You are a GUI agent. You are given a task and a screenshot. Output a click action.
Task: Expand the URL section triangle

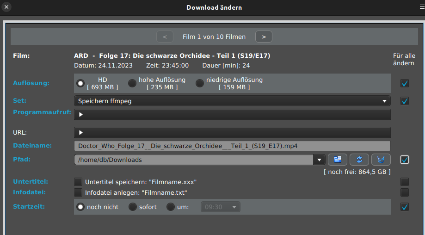pyautogui.click(x=81, y=133)
